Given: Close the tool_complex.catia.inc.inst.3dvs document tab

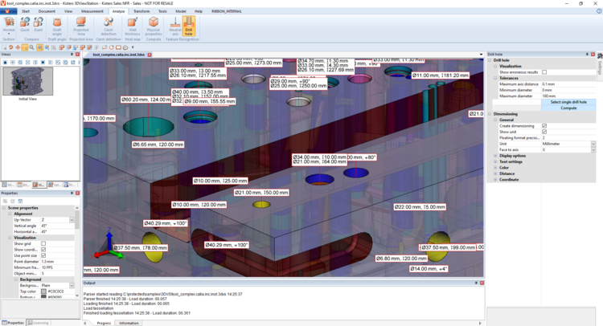Looking at the screenshot, I should click(150, 55).
